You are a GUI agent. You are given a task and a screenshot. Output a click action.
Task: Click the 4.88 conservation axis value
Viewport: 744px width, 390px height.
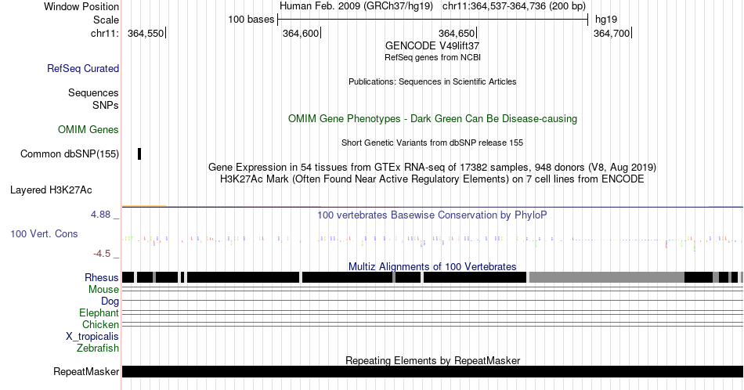(100, 215)
